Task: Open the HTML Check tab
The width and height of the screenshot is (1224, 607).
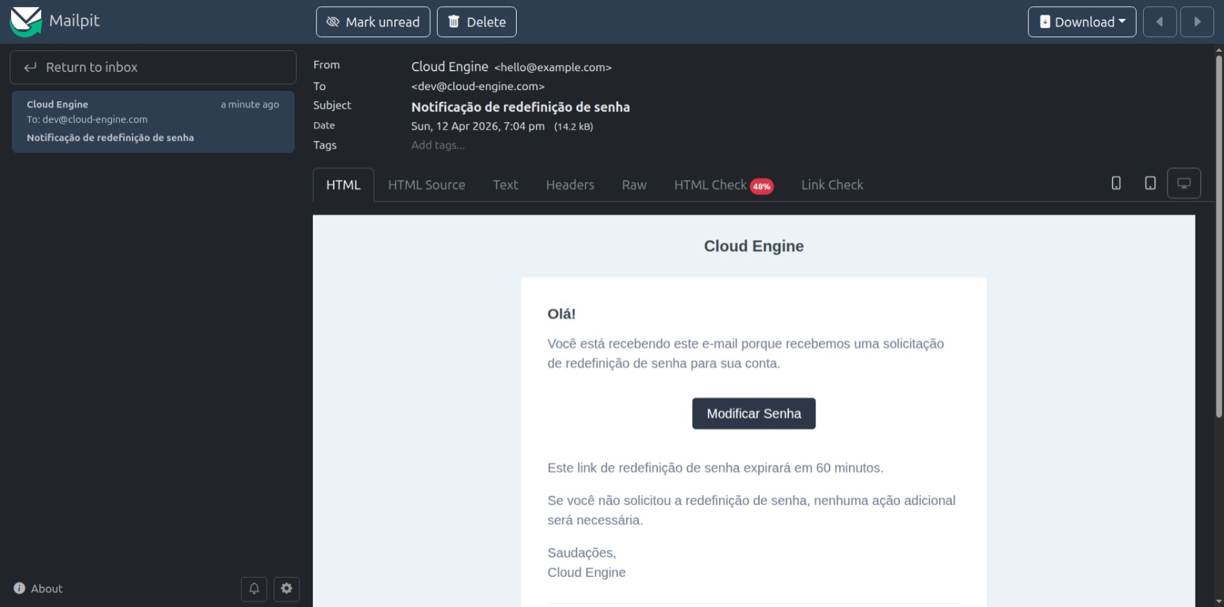Action: 723,185
